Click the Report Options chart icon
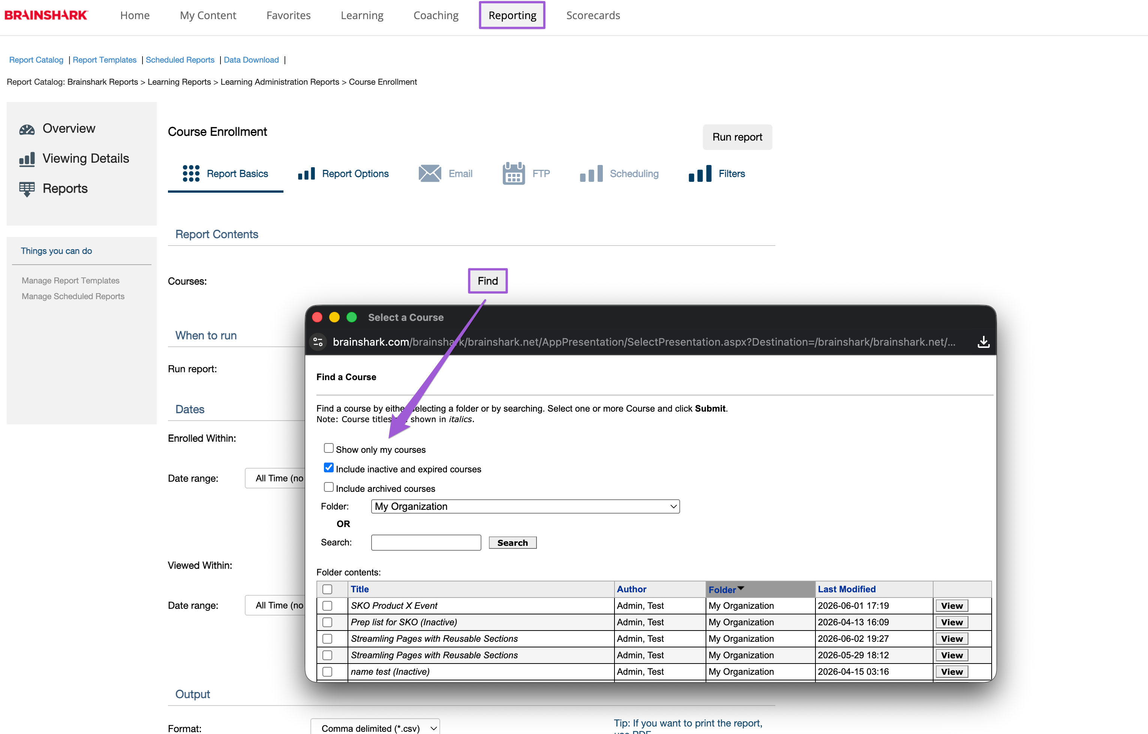 coord(307,174)
